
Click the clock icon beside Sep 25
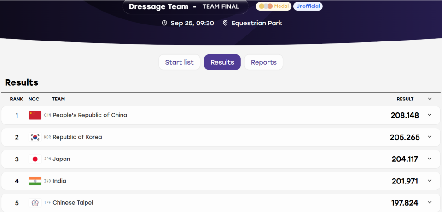click(164, 23)
